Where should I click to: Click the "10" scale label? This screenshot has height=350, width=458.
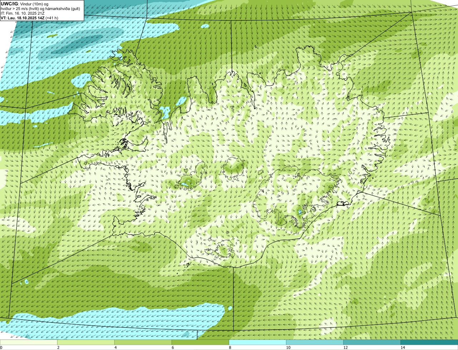[288, 347]
